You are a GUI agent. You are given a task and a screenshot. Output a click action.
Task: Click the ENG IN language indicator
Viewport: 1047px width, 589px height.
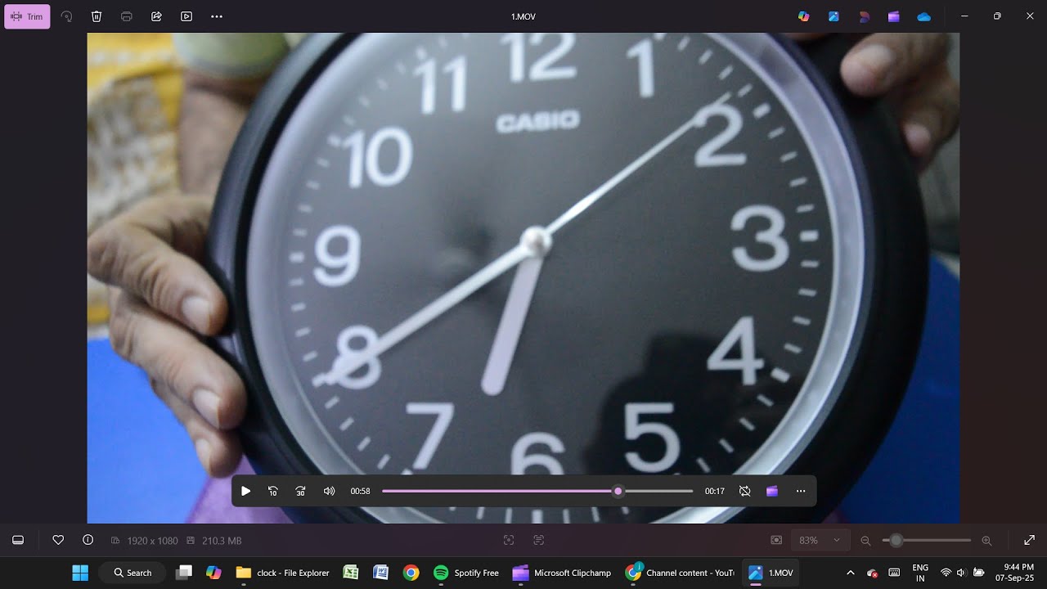[x=920, y=573]
